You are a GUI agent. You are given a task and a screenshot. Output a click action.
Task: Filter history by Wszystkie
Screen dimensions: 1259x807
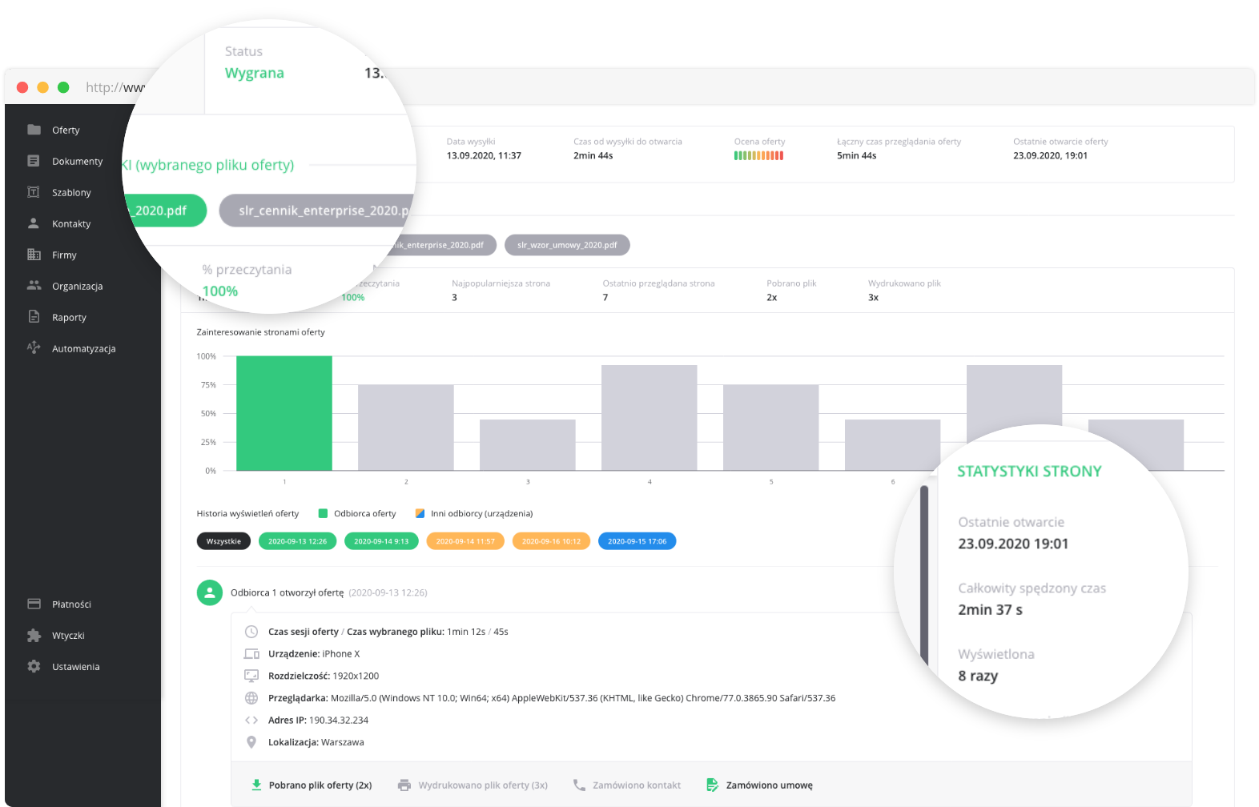(x=223, y=542)
